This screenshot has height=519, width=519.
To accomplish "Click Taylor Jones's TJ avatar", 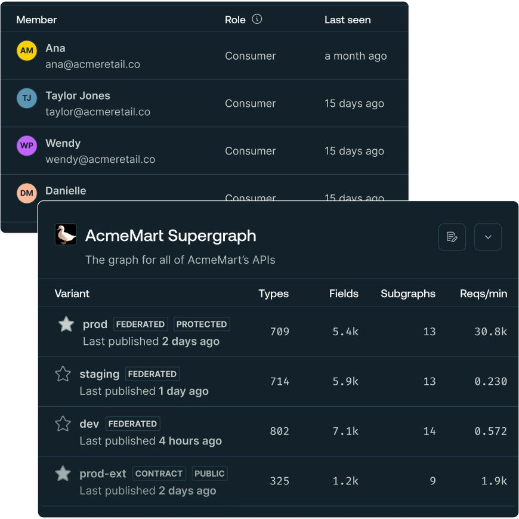I will pyautogui.click(x=27, y=98).
